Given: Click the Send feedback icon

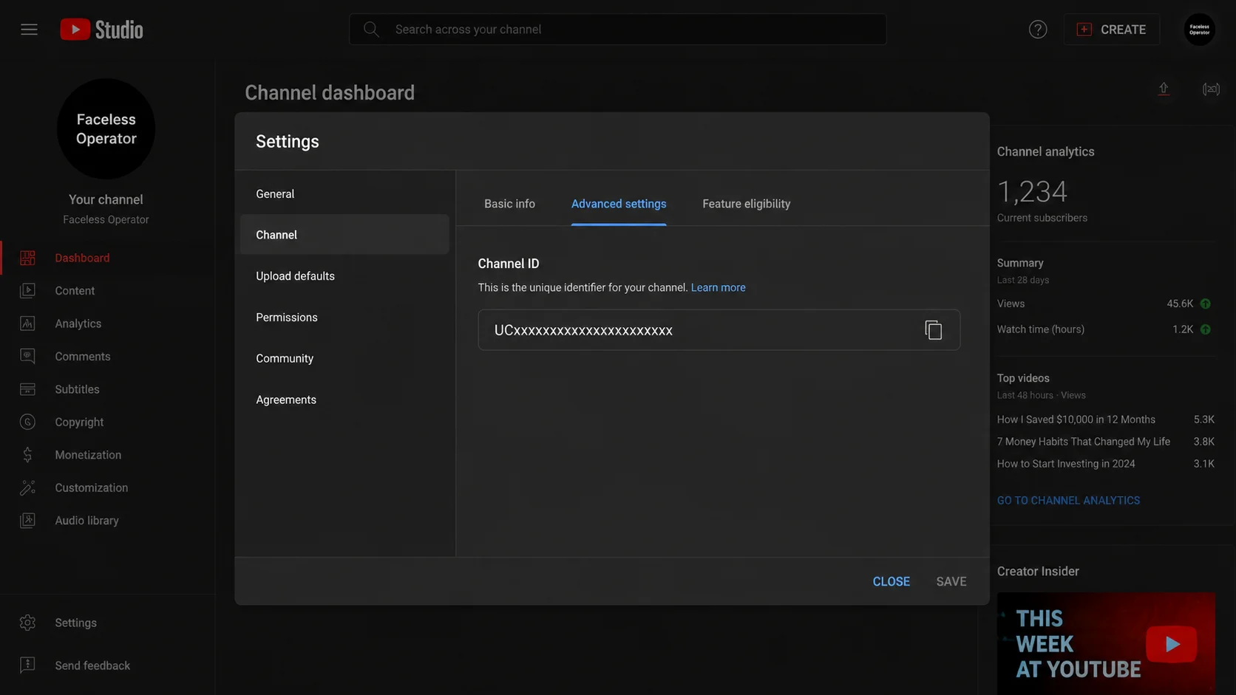Looking at the screenshot, I should click(x=27, y=665).
